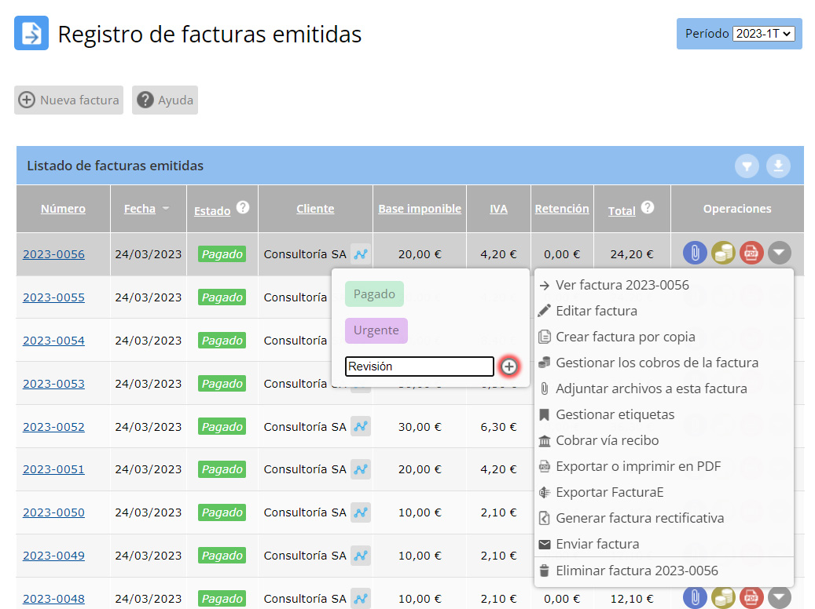815x609 pixels.
Task: Click the client chart icon in row 2023-0048
Action: tap(360, 599)
